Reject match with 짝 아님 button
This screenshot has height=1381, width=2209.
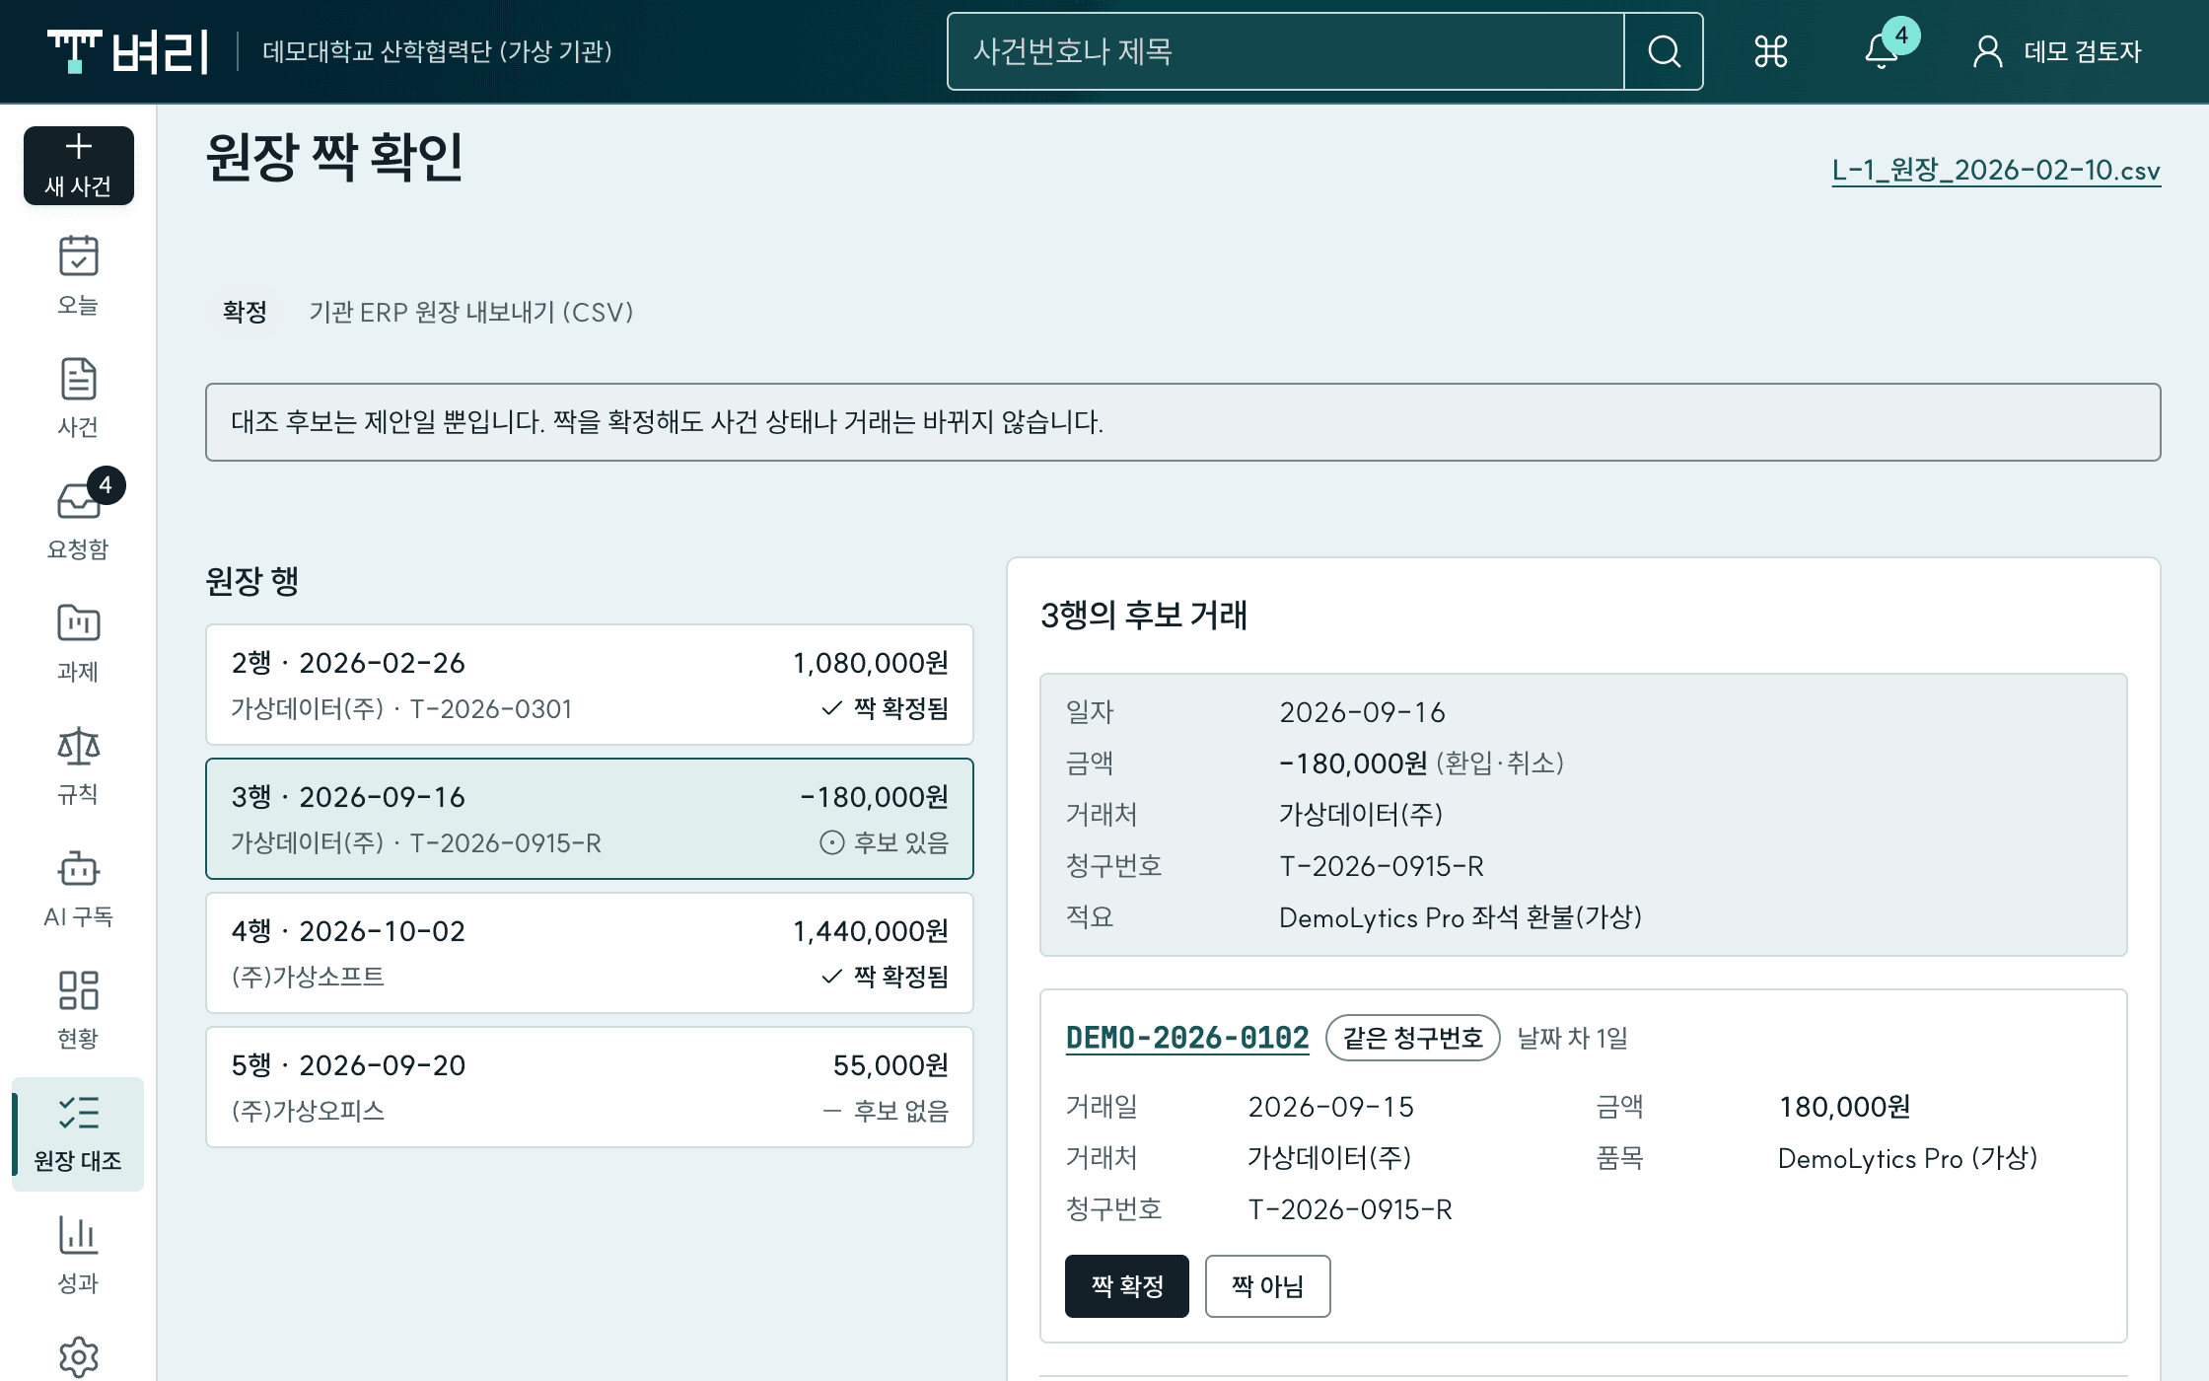point(1267,1286)
